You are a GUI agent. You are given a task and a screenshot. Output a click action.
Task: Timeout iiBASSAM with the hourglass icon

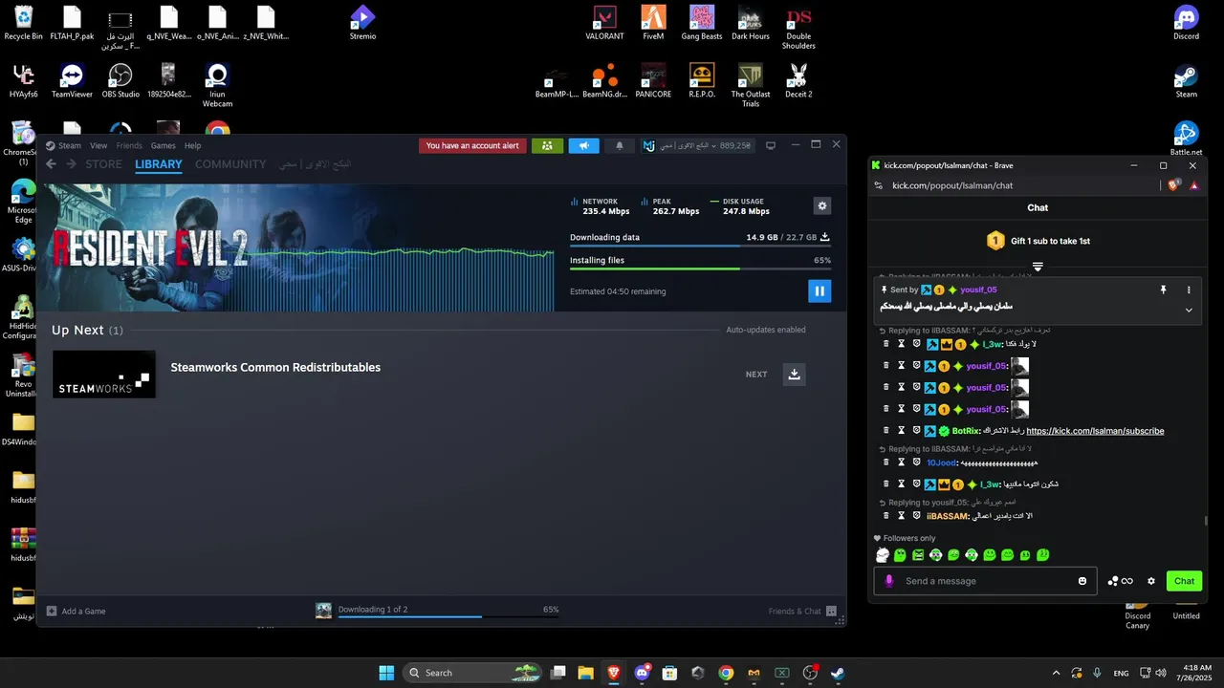point(901,516)
